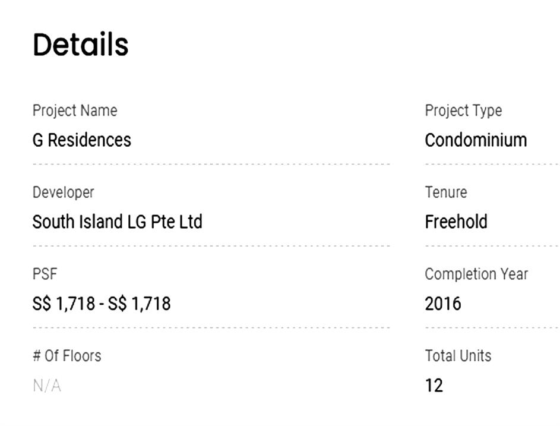The image size is (560, 426).
Task: Open the G Residences project name
Action: pyautogui.click(x=81, y=140)
